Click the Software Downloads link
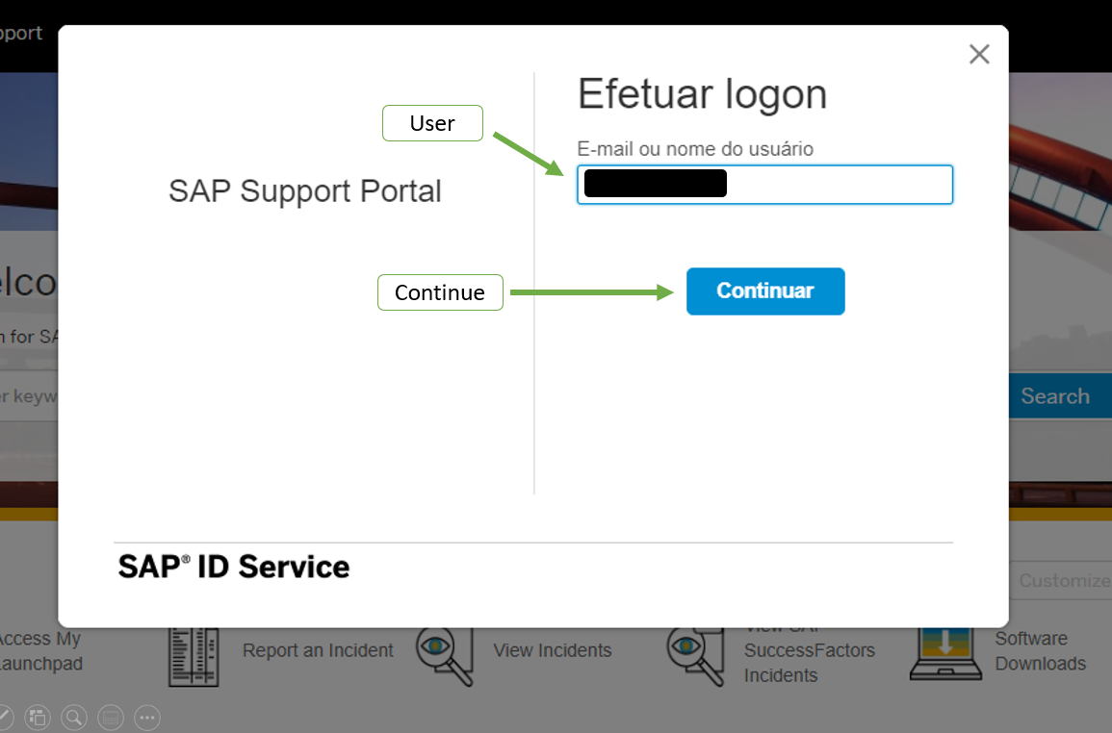 tap(1041, 651)
